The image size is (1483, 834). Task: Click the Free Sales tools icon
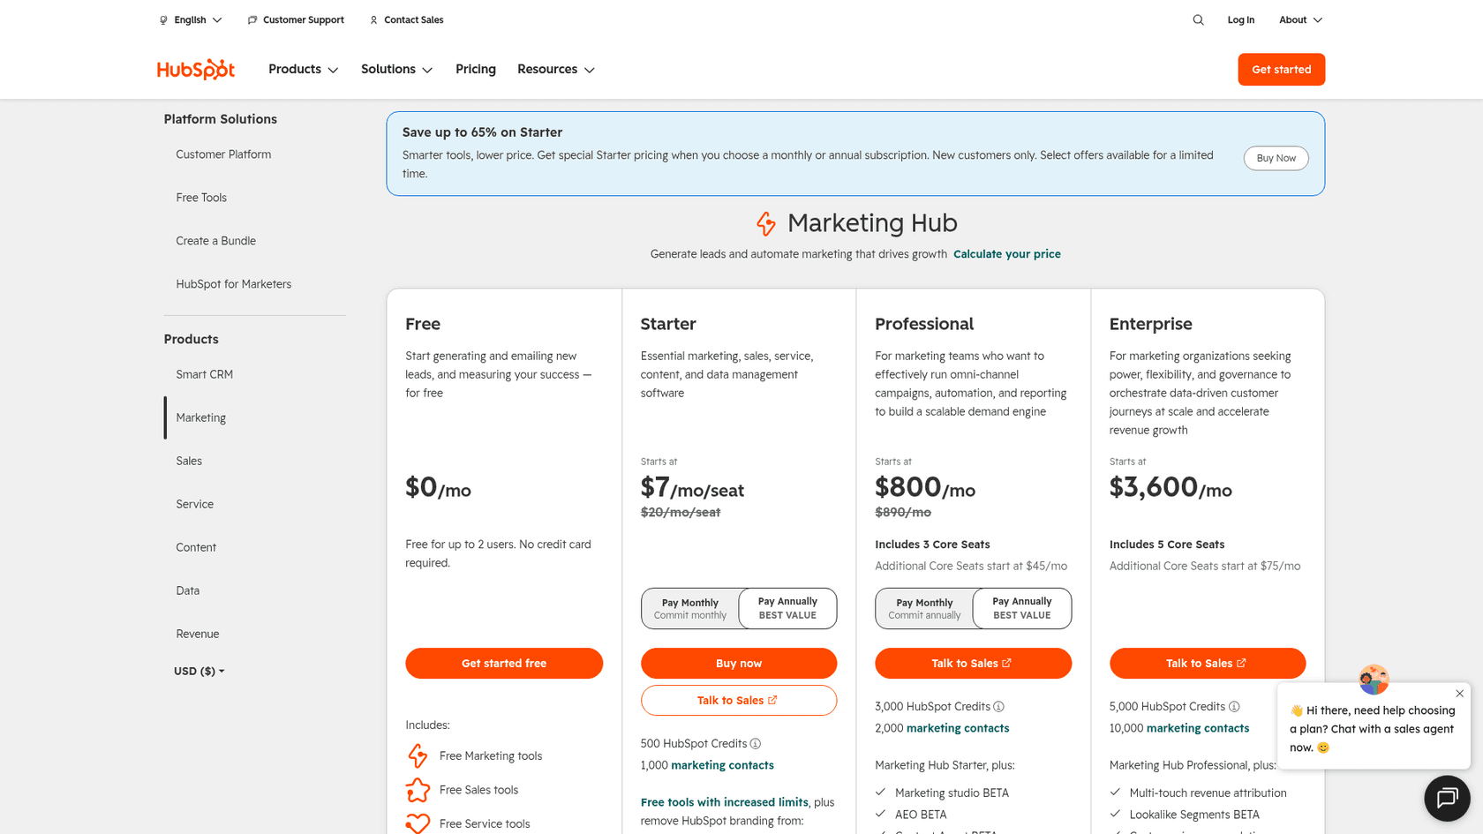tap(418, 790)
